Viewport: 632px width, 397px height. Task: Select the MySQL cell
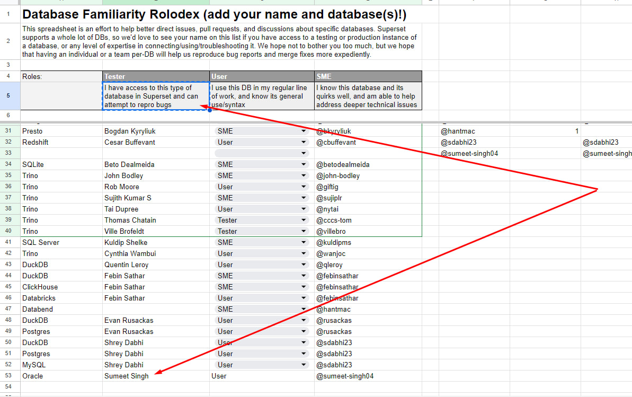click(61, 365)
